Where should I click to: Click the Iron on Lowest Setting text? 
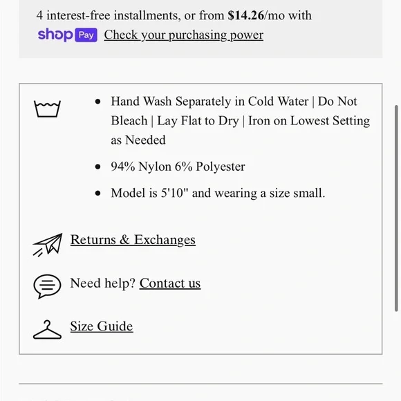(309, 121)
